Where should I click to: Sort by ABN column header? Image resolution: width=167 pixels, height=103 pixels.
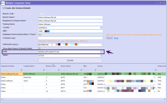click(90, 66)
